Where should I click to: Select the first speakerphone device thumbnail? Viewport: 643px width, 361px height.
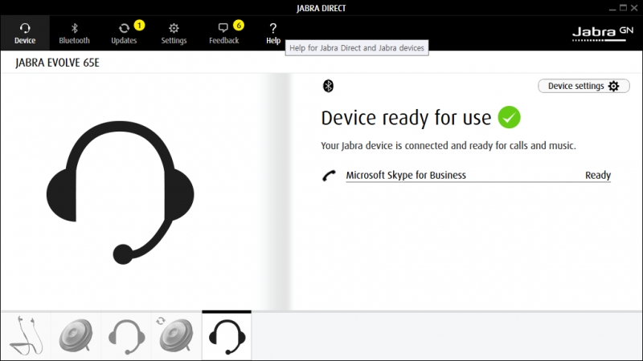point(76,335)
